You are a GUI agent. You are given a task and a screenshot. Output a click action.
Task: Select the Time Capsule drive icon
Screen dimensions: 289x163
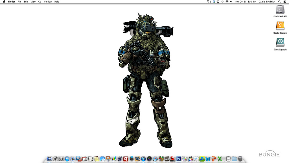click(280, 42)
